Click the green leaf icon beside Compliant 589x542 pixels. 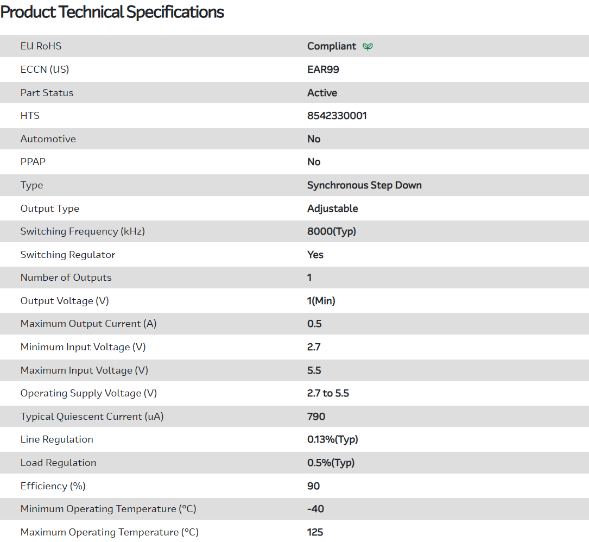pyautogui.click(x=368, y=47)
